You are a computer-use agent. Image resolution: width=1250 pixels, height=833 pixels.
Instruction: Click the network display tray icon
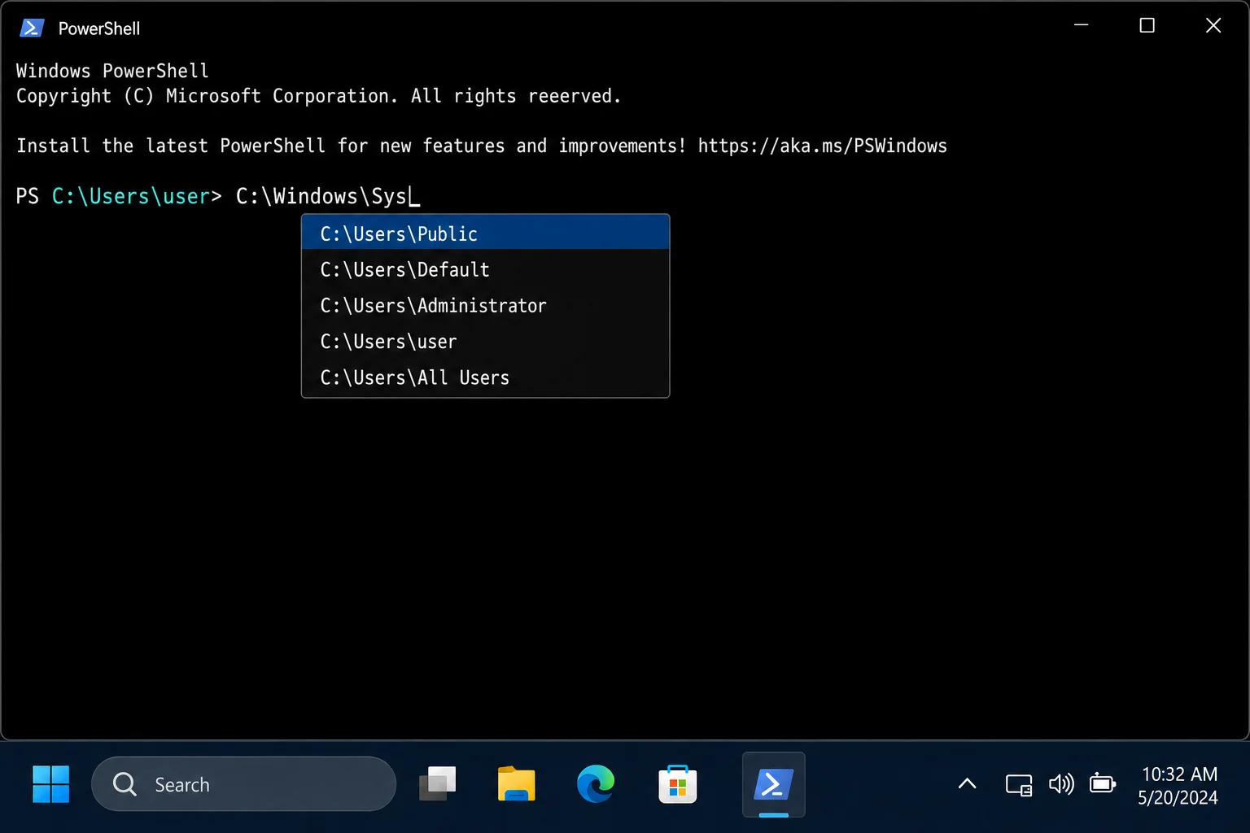click(x=1018, y=784)
